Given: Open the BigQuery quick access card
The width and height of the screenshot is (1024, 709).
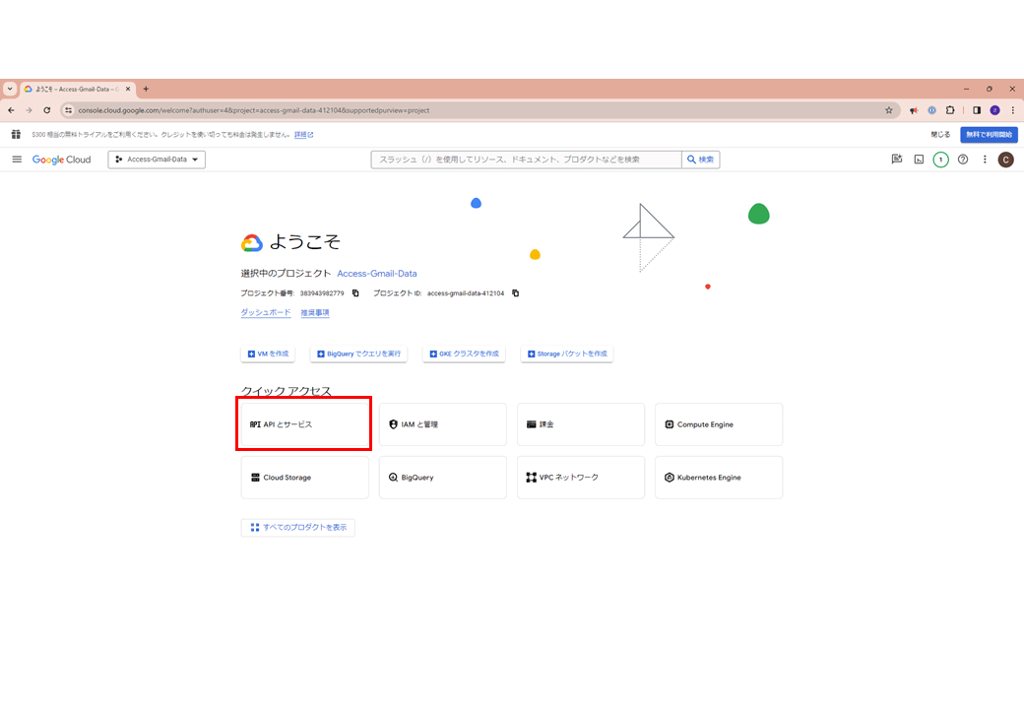Looking at the screenshot, I should 443,478.
